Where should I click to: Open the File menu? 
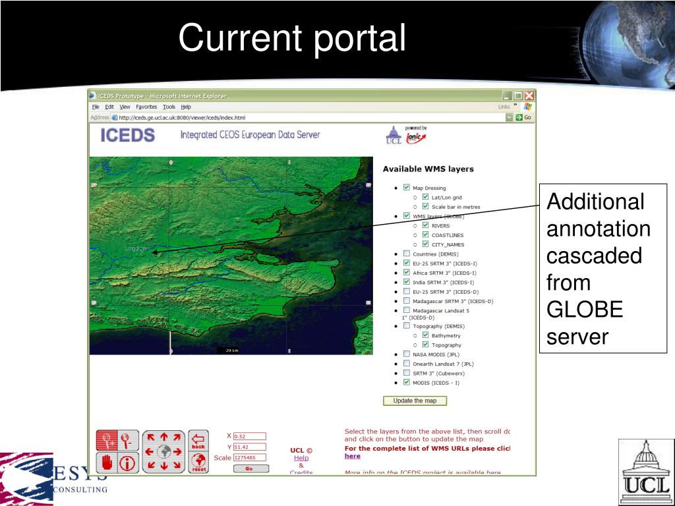96,107
